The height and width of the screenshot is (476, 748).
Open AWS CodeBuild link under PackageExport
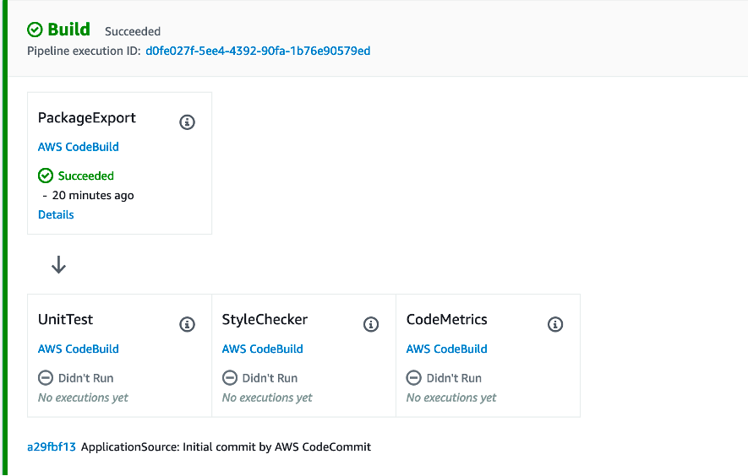point(79,147)
